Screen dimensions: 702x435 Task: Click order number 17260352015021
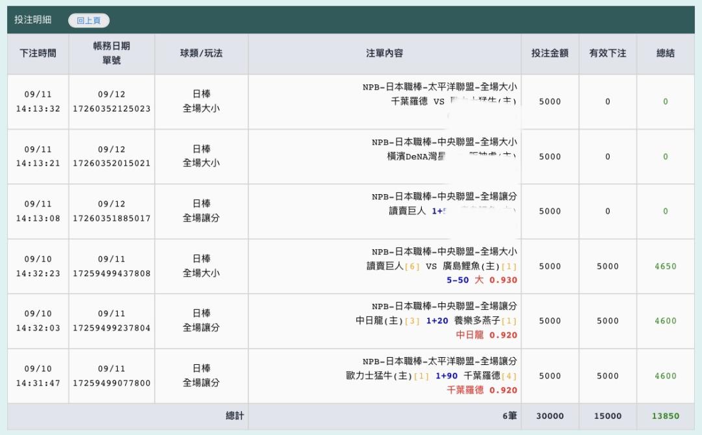pos(112,163)
